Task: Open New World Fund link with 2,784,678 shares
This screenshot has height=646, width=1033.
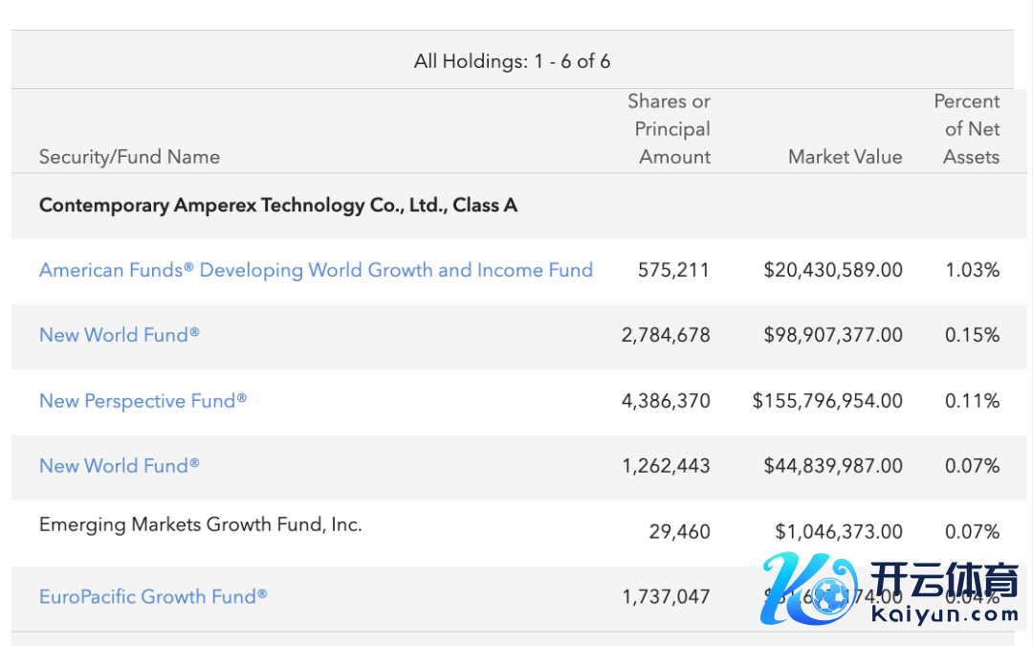Action: click(120, 335)
